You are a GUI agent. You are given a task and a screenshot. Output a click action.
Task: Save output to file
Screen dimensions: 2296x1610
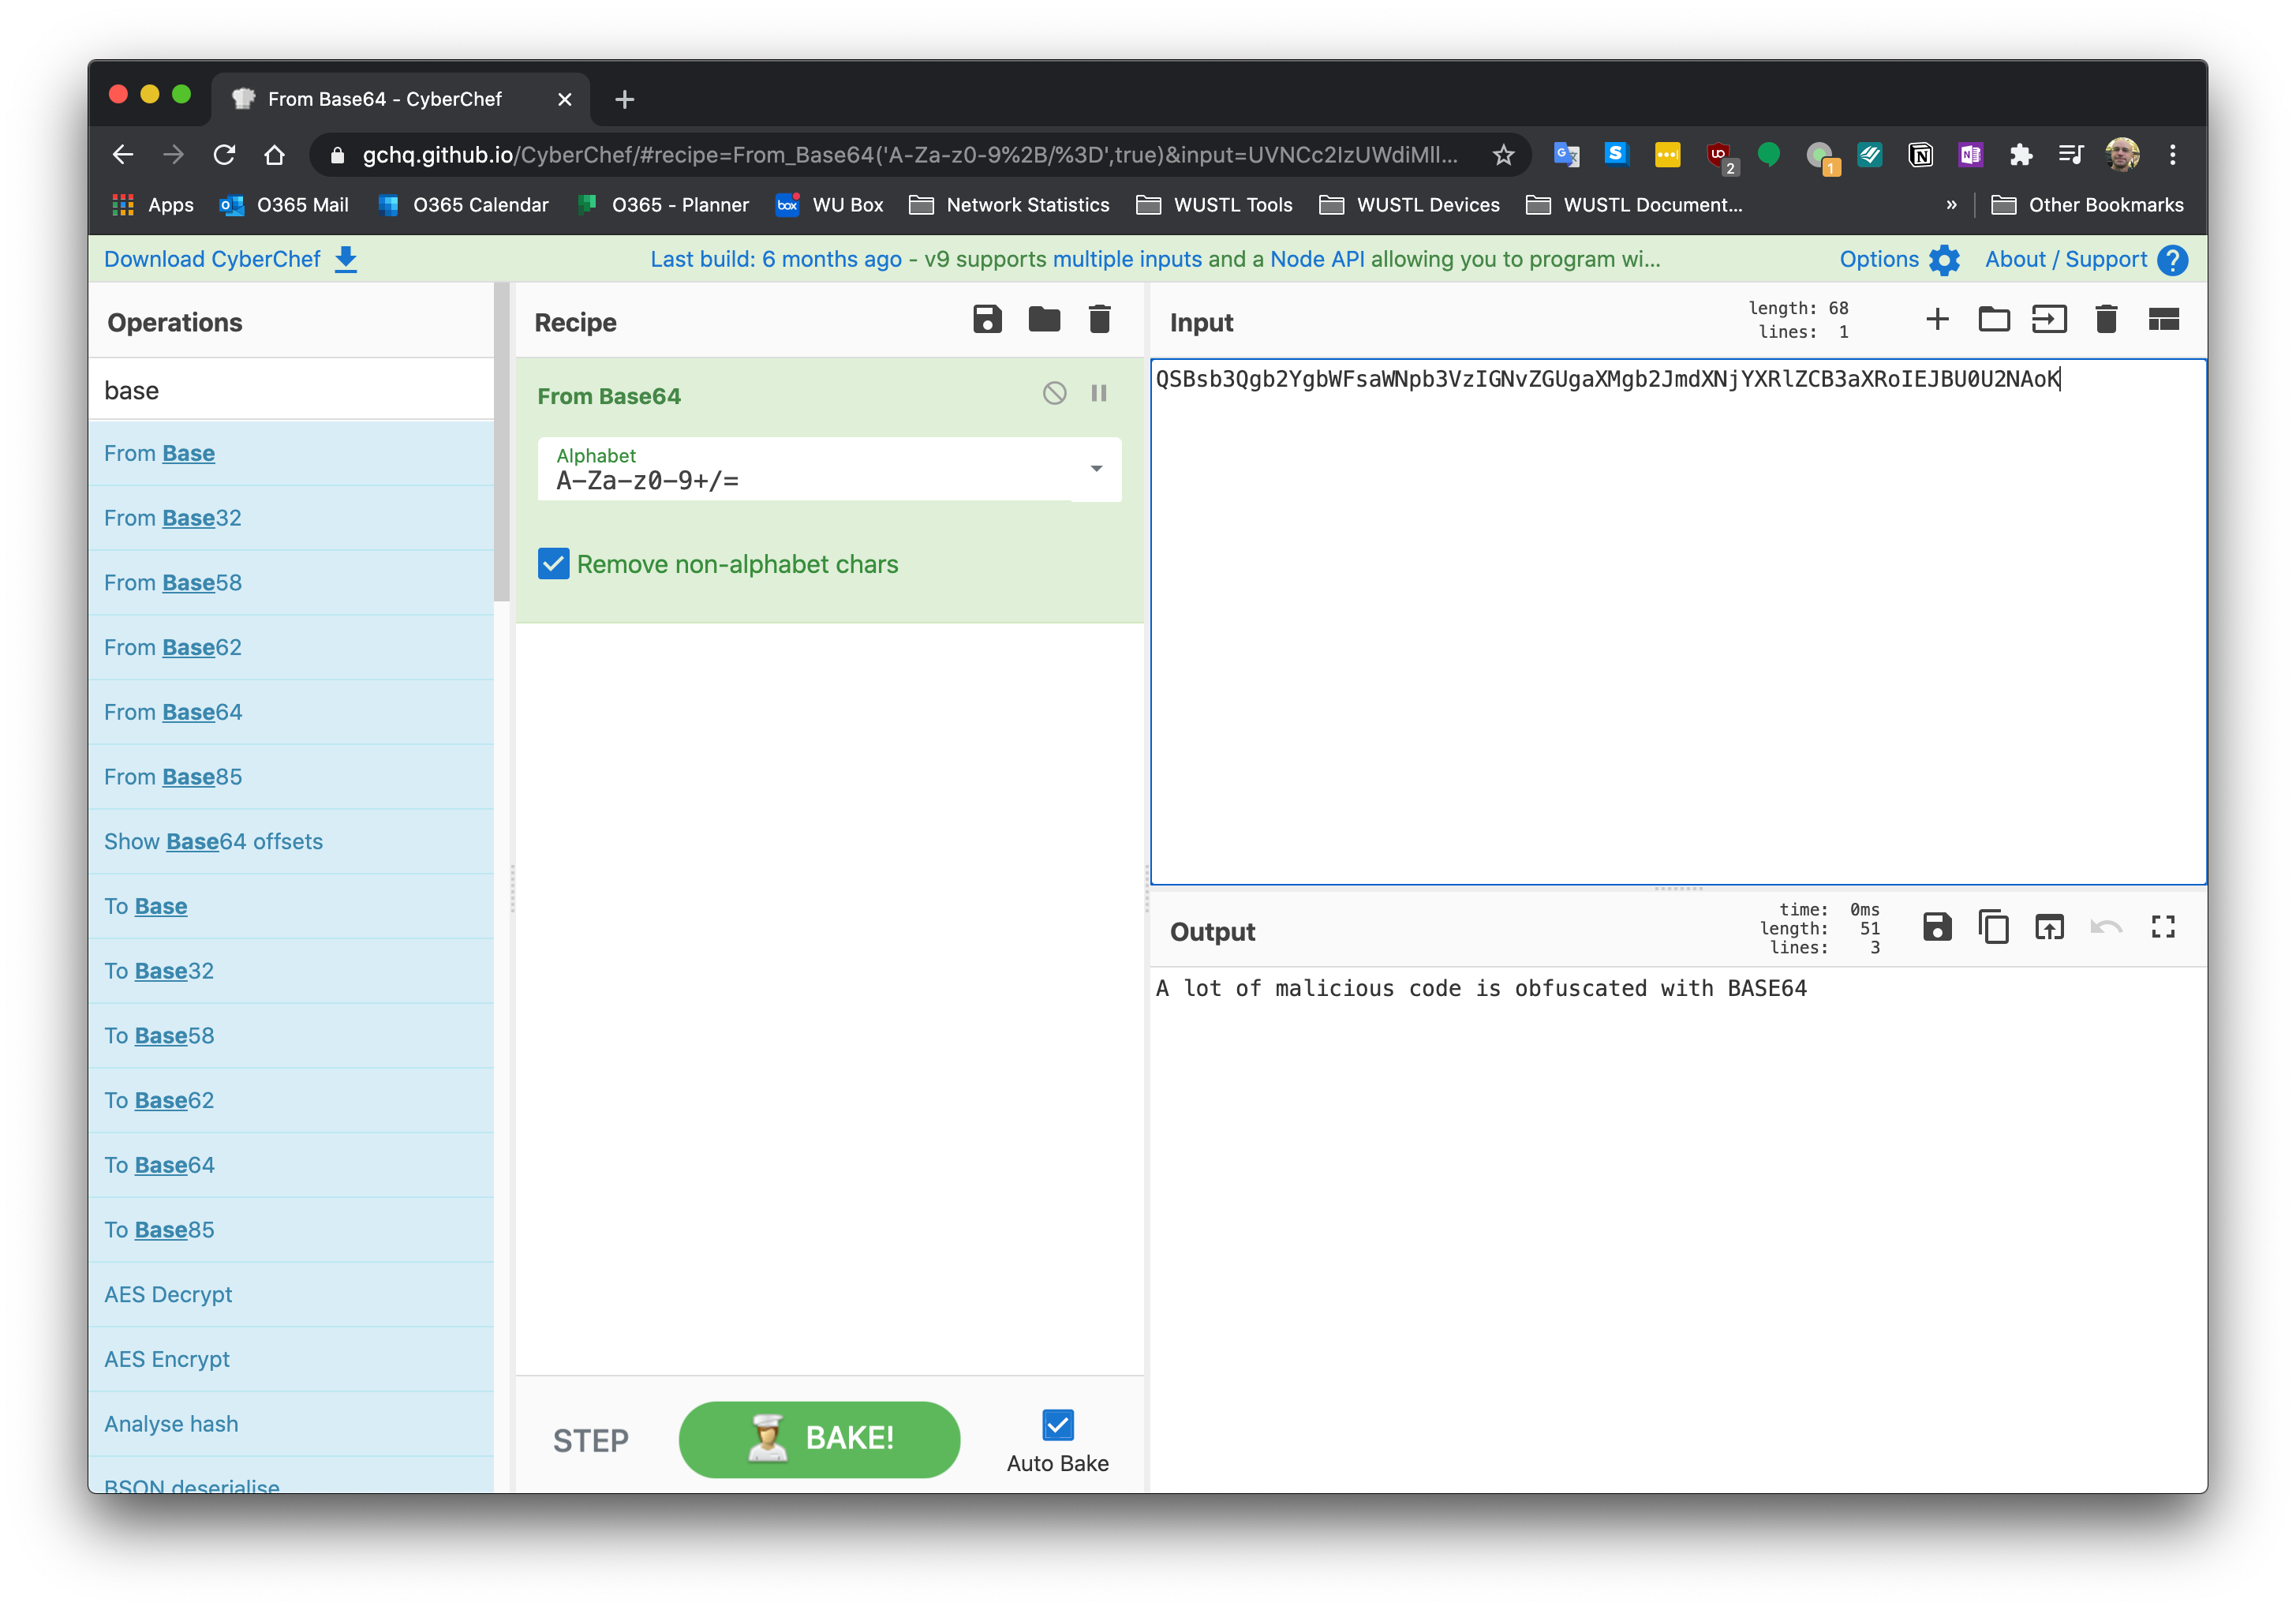(1937, 927)
